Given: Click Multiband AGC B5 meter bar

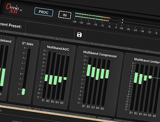Looking at the screenshot, I should click(65, 78).
